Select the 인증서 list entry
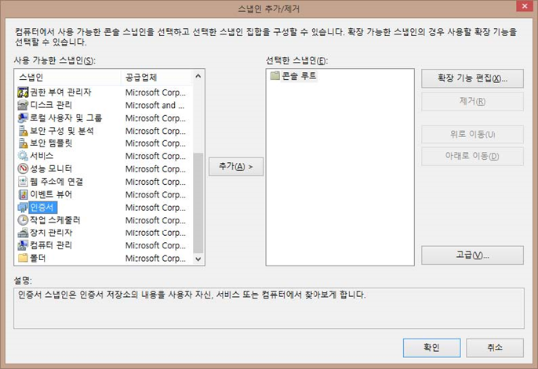The height and width of the screenshot is (369, 538). (x=42, y=207)
